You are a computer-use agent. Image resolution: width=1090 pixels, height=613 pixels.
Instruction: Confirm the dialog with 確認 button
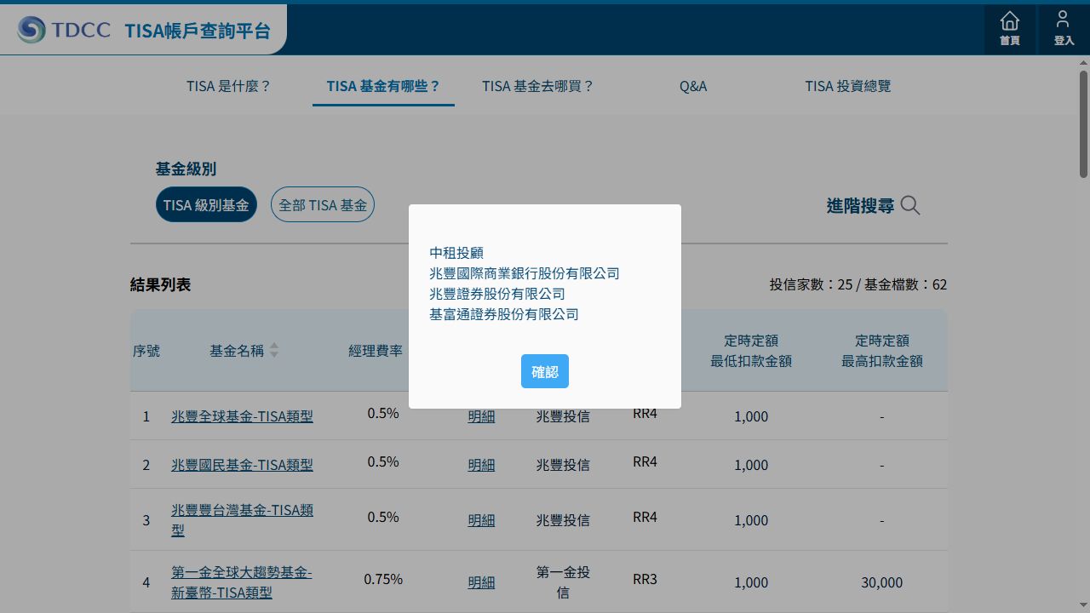pos(545,371)
